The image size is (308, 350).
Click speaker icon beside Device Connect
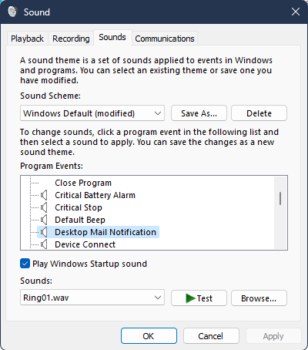click(x=44, y=244)
